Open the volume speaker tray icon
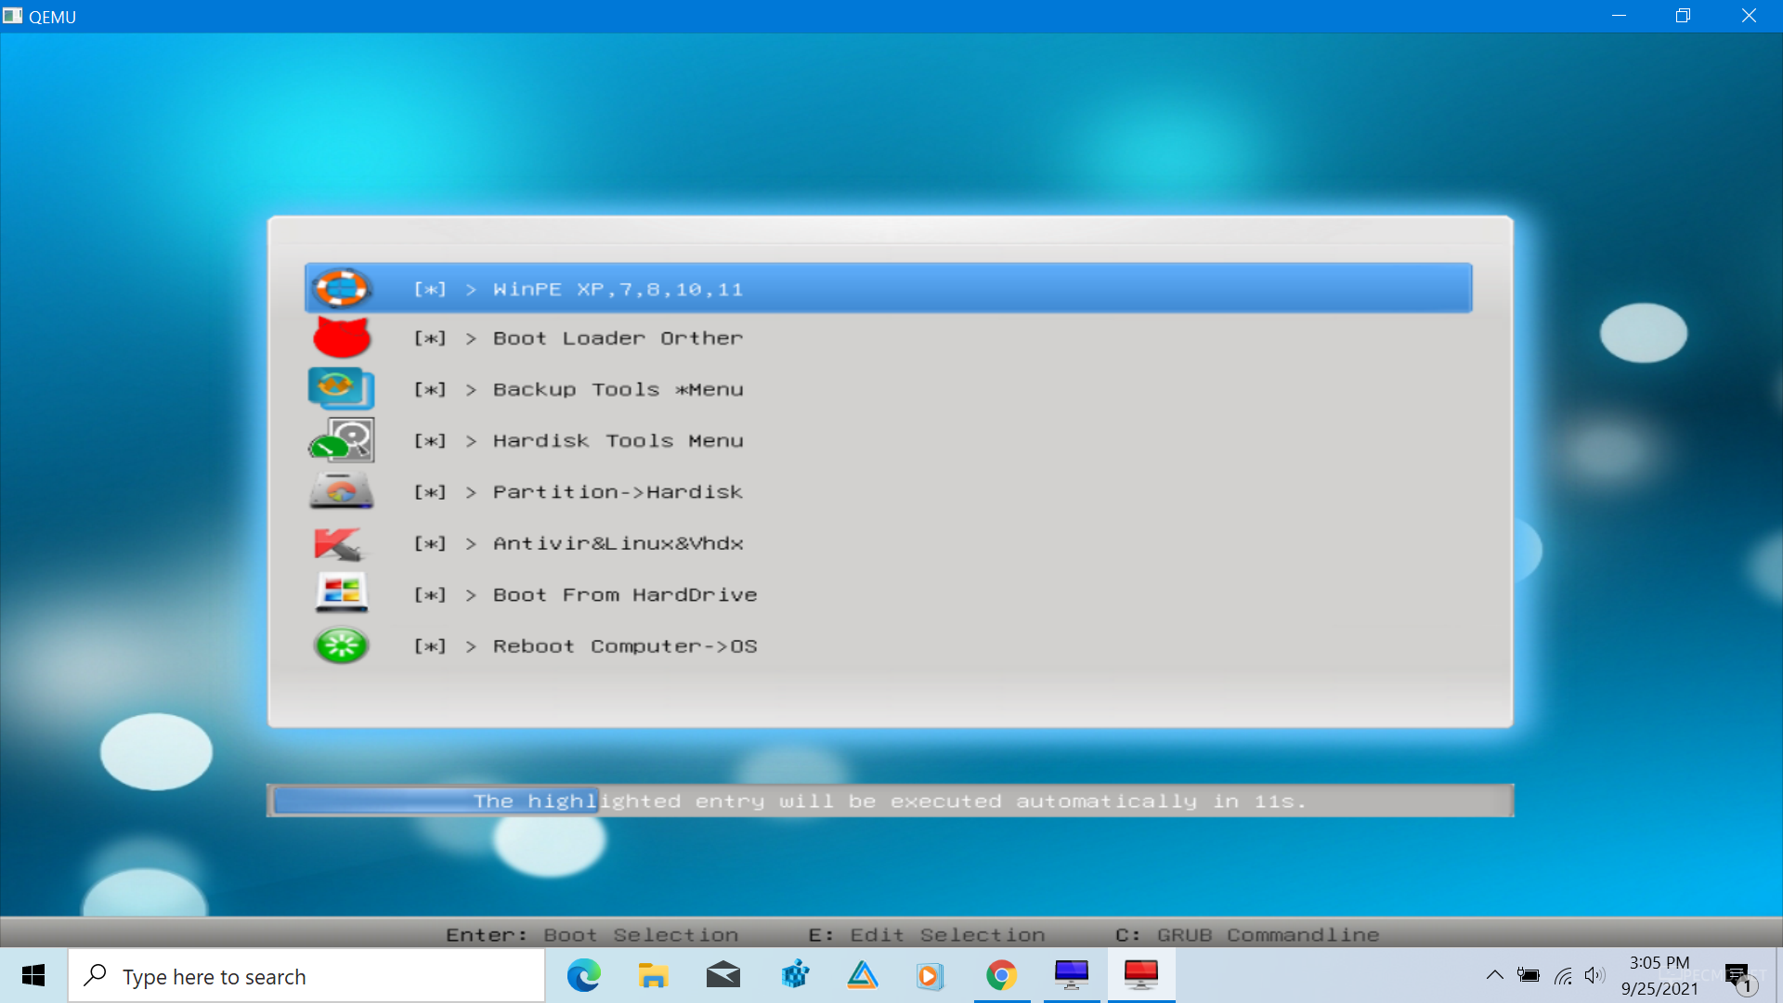Screen dimensions: 1783x1003 click(1595, 975)
